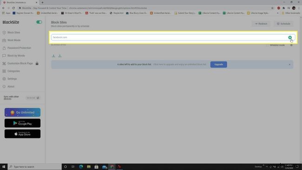Open the Chrome three-dot menu
The image size is (302, 170).
coord(299,8)
